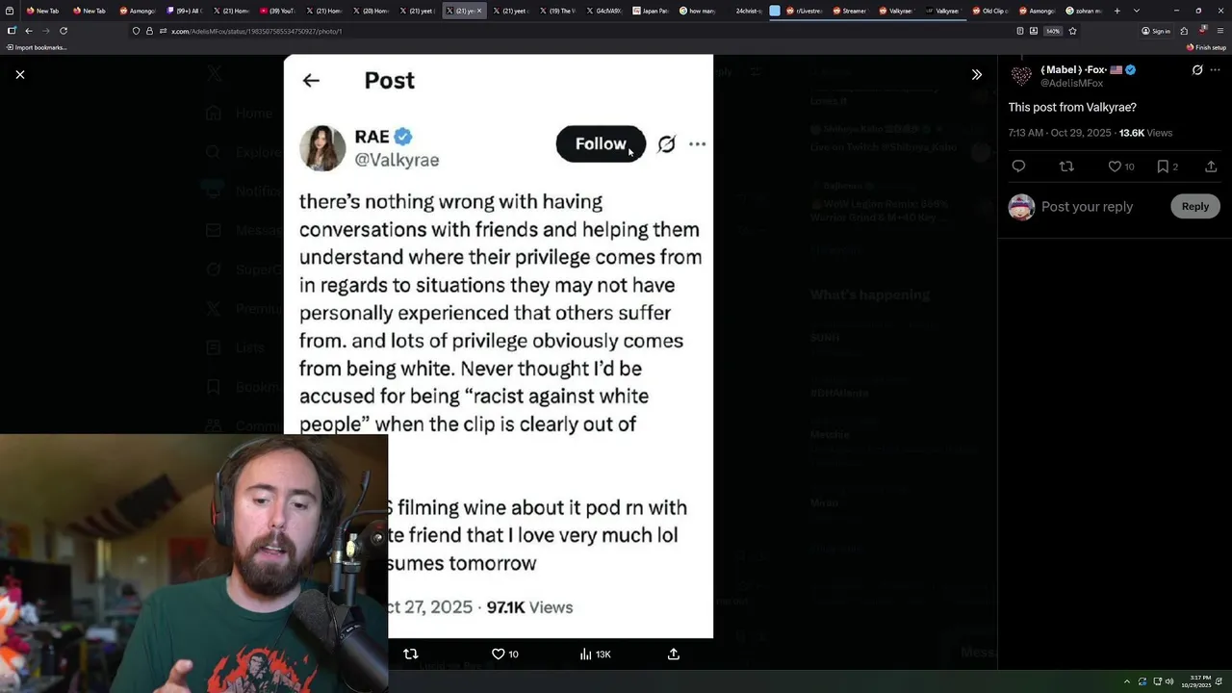1232x693 pixels.
Task: Click the Grok icon beside Mabel's name
Action: [1197, 70]
